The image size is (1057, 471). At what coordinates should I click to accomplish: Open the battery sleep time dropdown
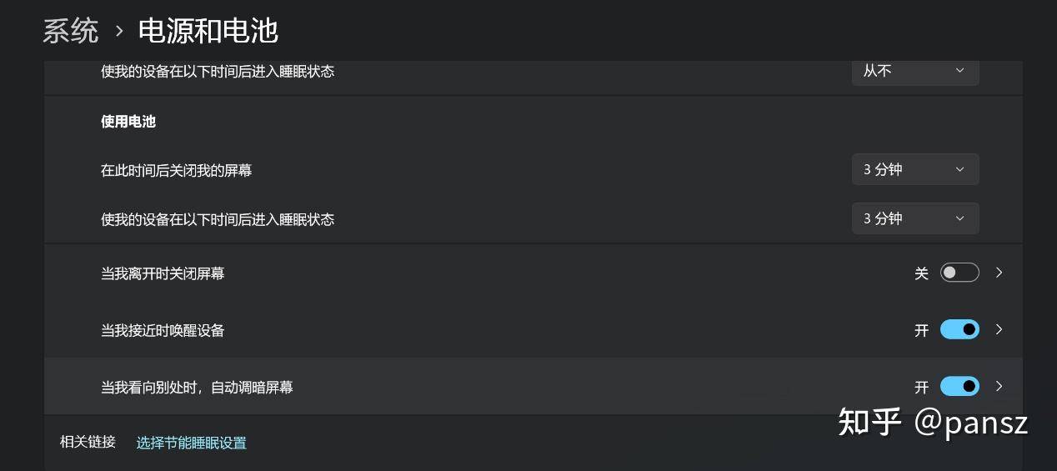[915, 218]
